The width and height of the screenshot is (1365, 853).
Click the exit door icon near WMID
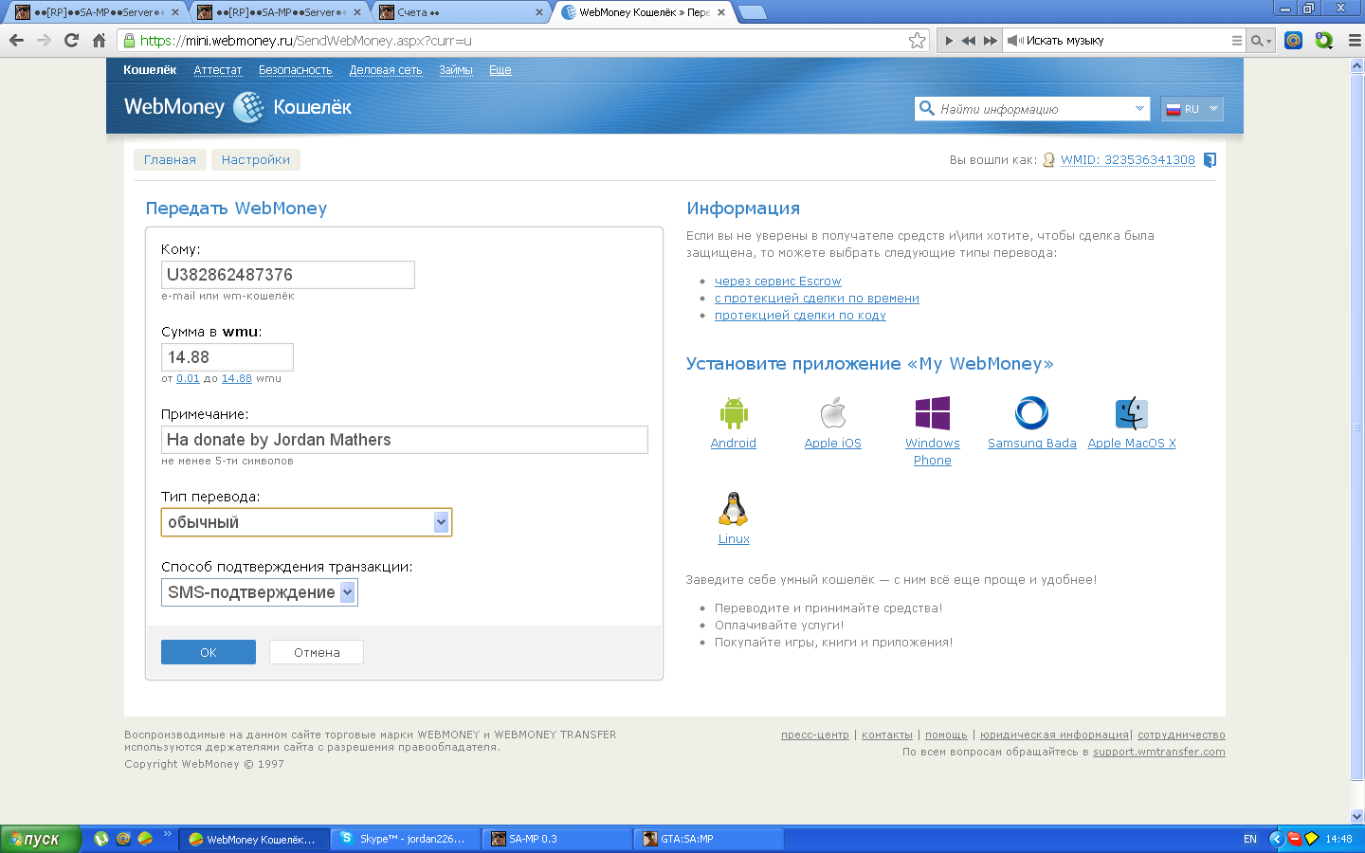click(1210, 159)
